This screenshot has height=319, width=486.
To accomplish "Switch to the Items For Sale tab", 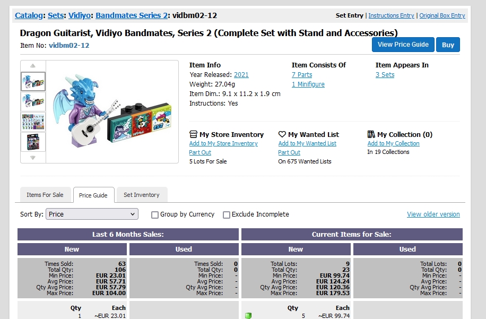I will (45, 195).
